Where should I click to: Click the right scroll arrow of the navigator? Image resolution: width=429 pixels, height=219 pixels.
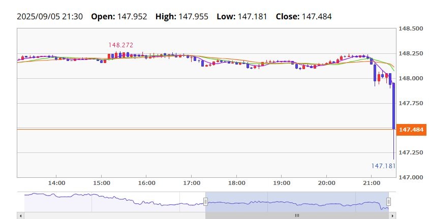click(392, 215)
